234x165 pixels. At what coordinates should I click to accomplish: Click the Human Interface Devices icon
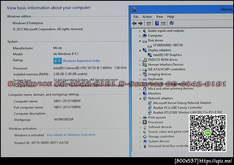tap(144, 65)
